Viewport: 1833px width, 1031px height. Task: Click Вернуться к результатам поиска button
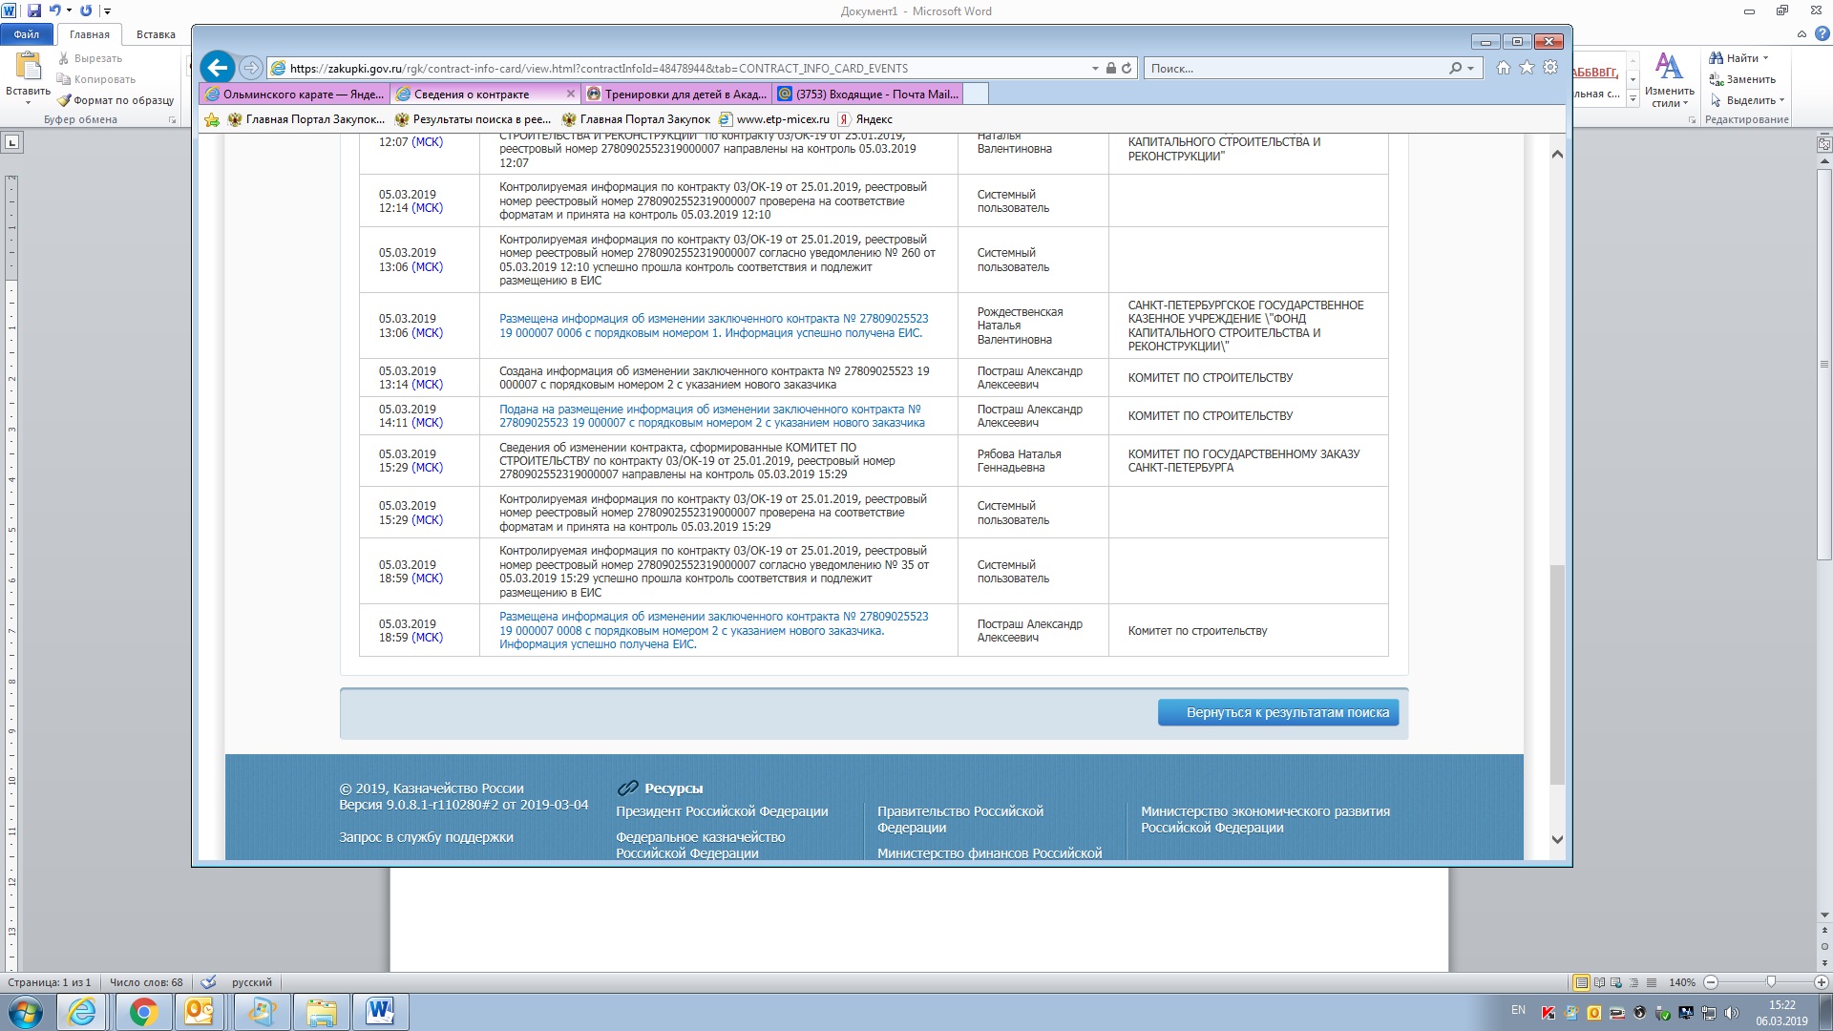1277,713
